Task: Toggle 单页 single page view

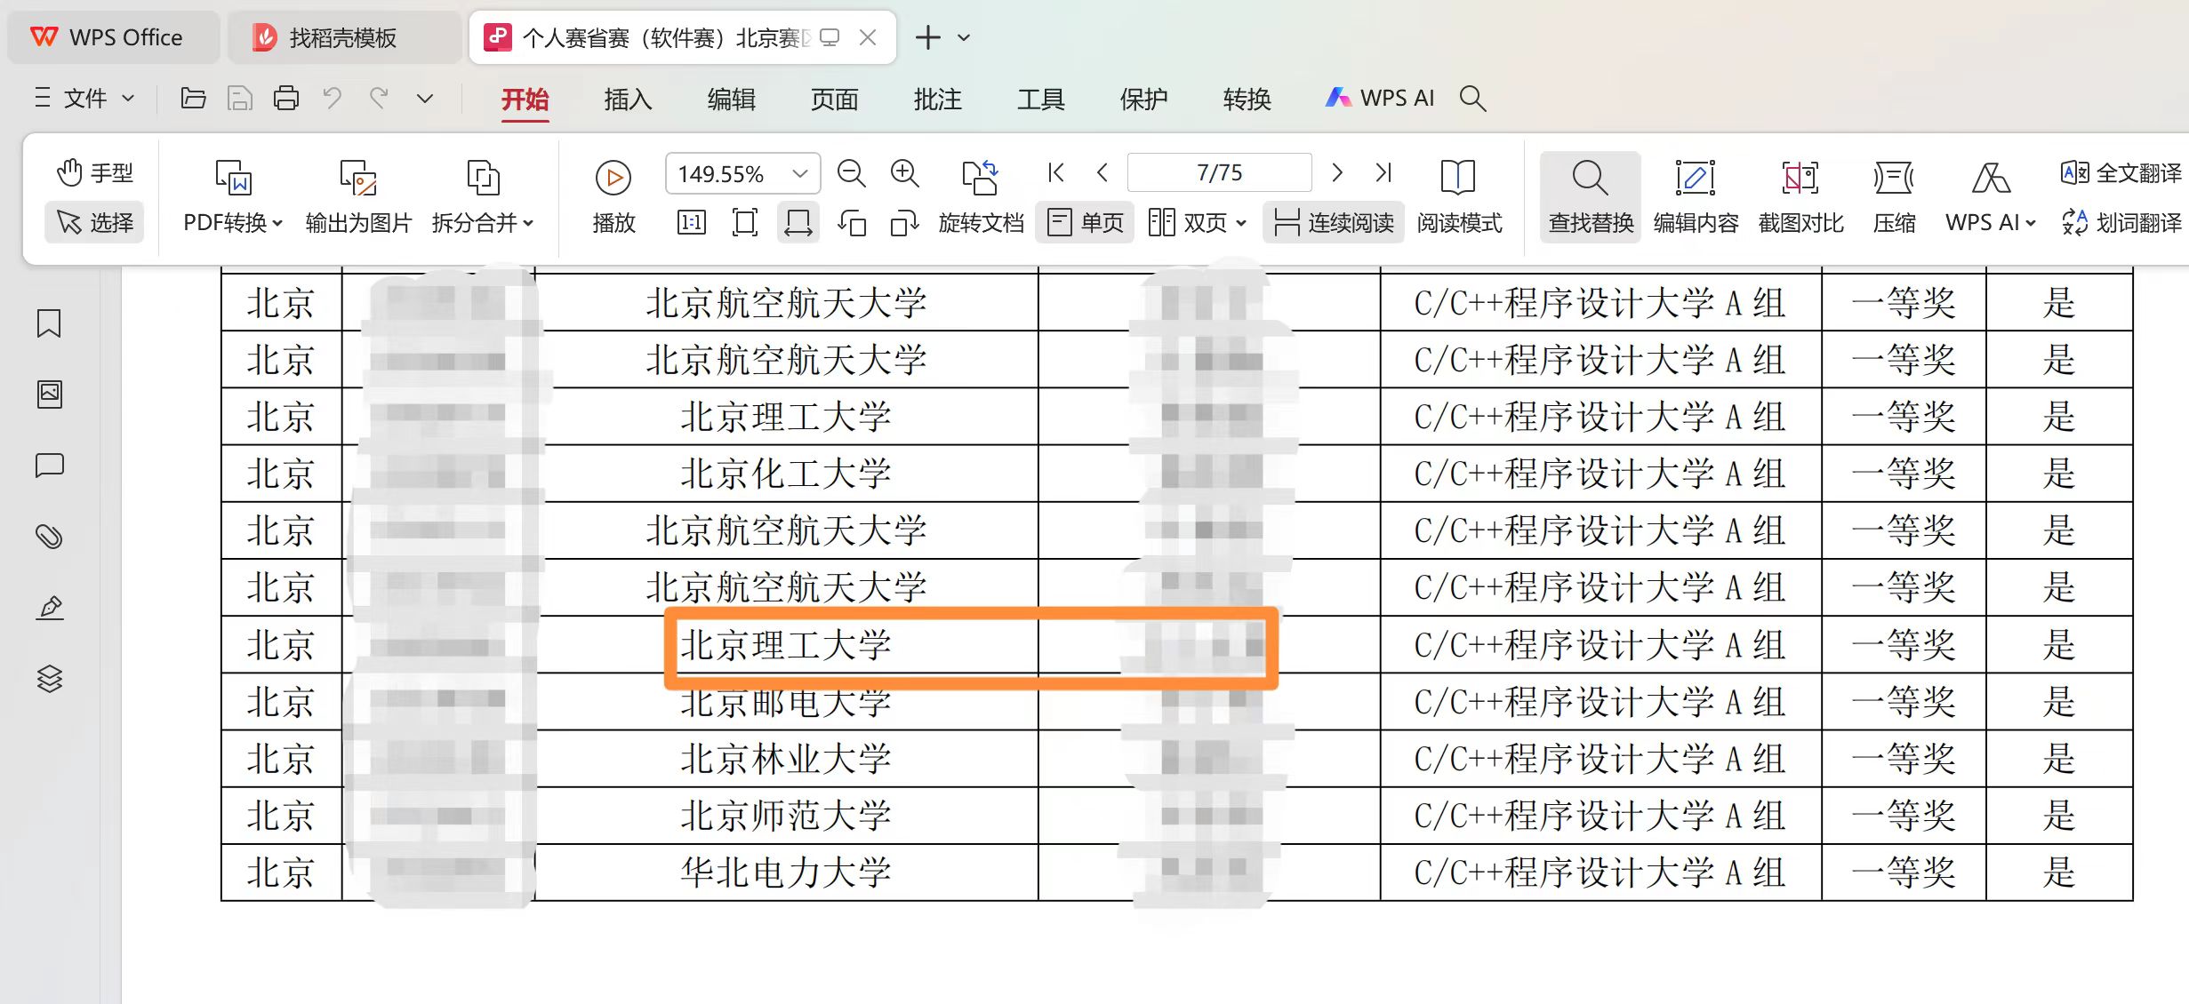Action: click(1085, 222)
